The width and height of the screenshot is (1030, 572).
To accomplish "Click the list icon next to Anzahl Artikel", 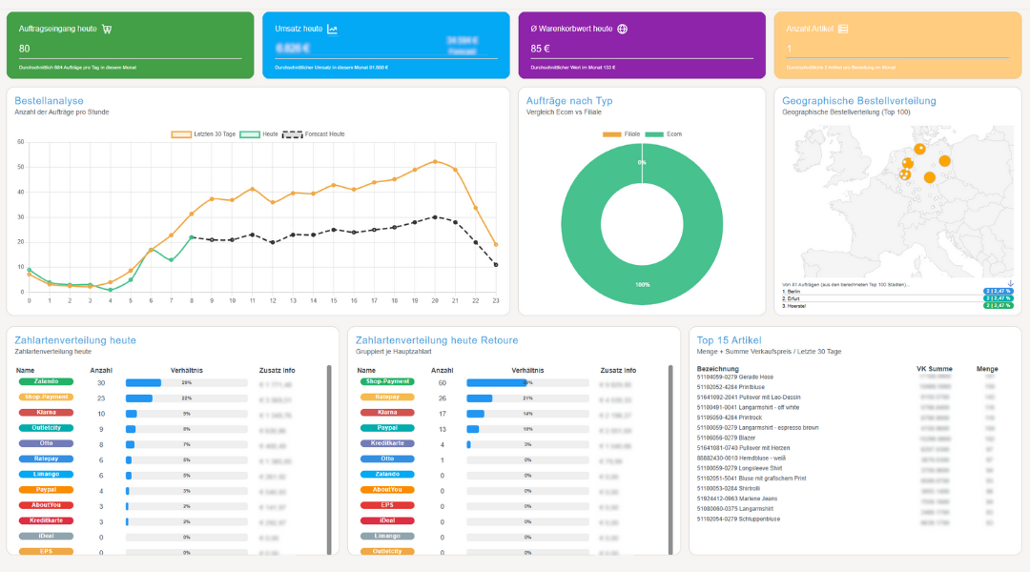I will [x=842, y=29].
